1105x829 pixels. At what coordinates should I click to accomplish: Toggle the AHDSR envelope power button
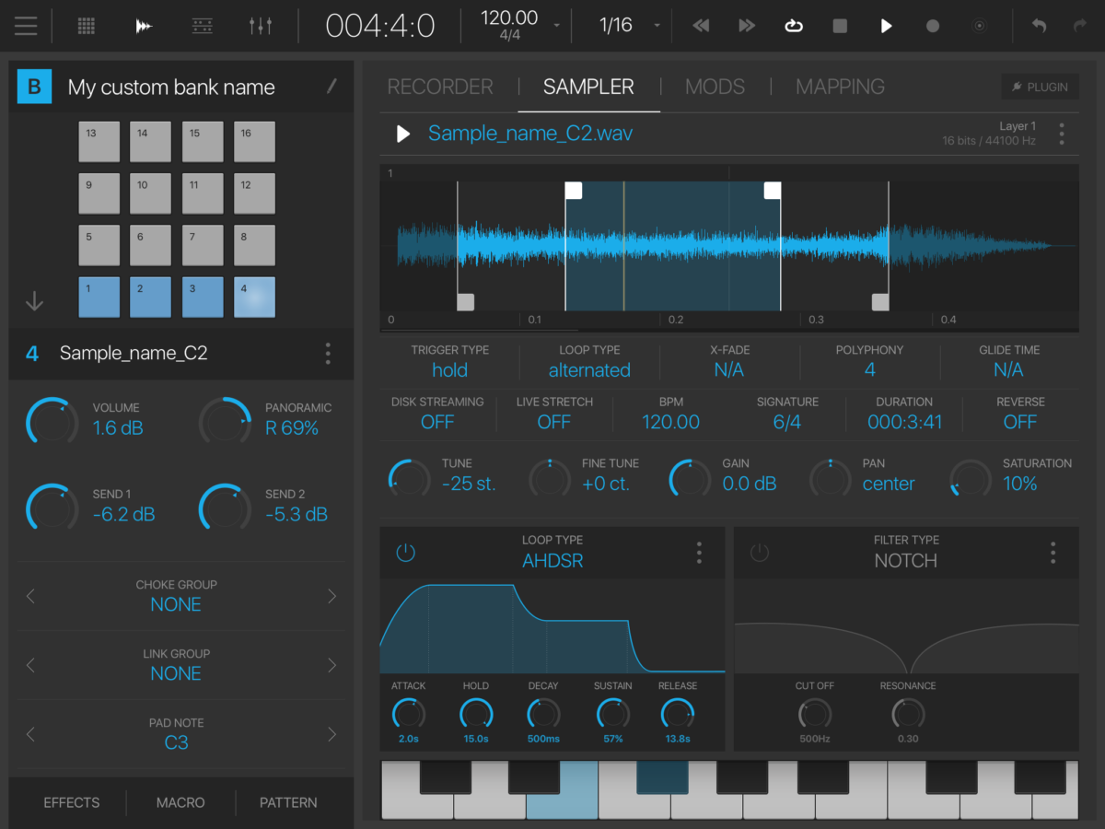(405, 553)
